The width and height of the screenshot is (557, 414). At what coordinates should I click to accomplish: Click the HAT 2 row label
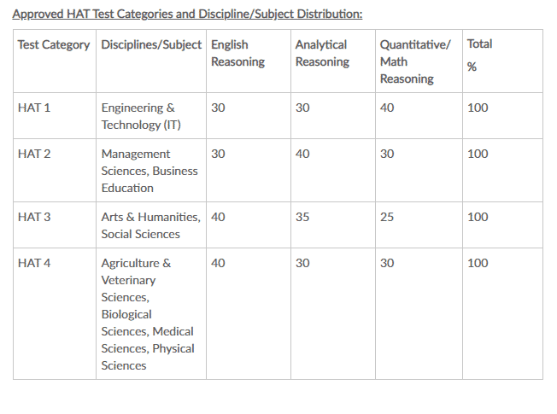click(34, 154)
